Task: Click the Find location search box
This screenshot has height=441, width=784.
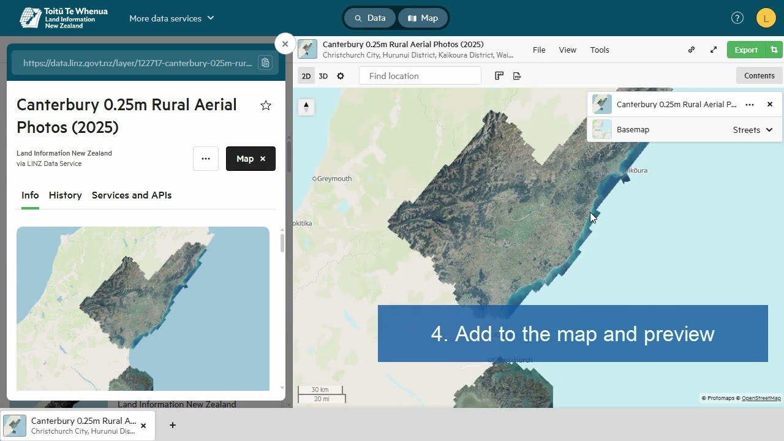Action: coord(420,76)
